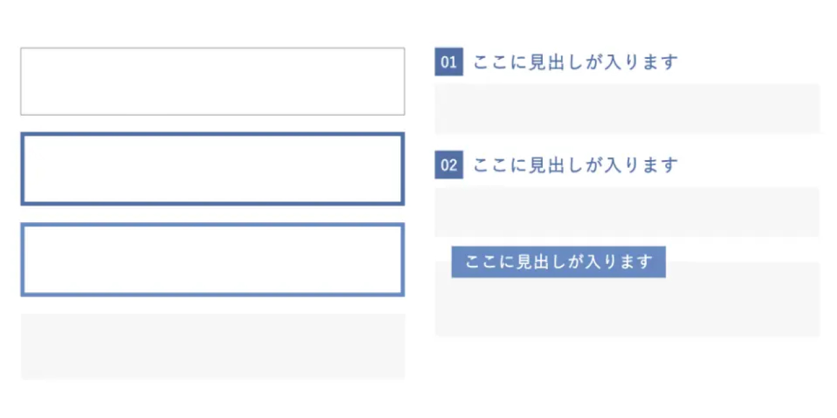This screenshot has height=418, width=837.
Task: Click the 02 number badge
Action: pyautogui.click(x=449, y=165)
